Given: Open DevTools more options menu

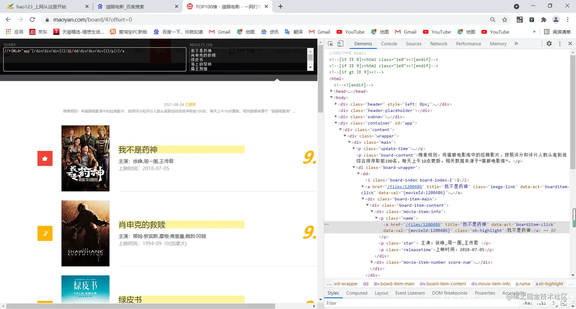Looking at the screenshot, I should click(x=560, y=44).
